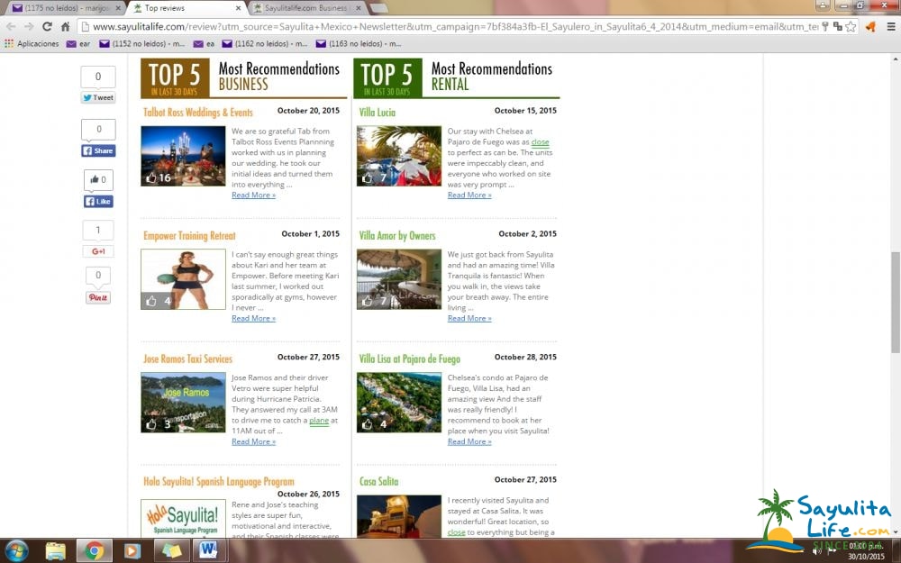Click the Google +1 button
Viewport: 901px width, 563px height.
pos(98,251)
